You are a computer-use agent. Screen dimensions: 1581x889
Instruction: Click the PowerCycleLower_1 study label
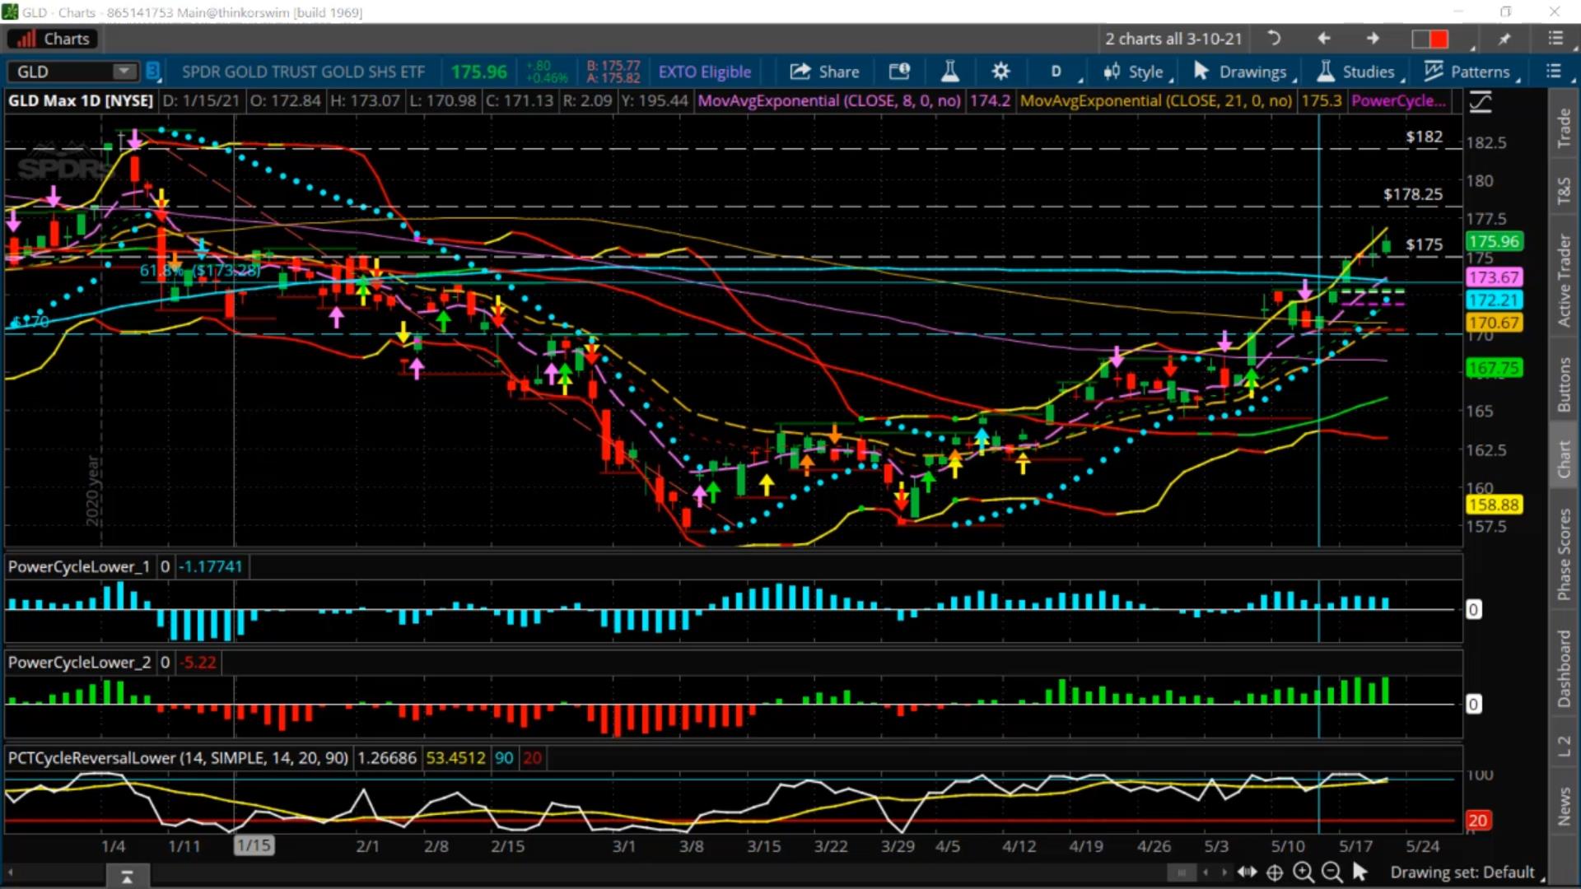click(79, 566)
